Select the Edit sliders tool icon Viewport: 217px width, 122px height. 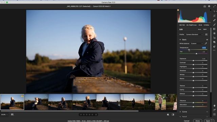(214, 11)
